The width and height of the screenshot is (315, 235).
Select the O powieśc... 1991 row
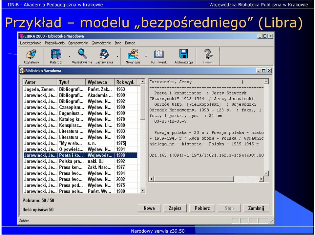click(80, 149)
